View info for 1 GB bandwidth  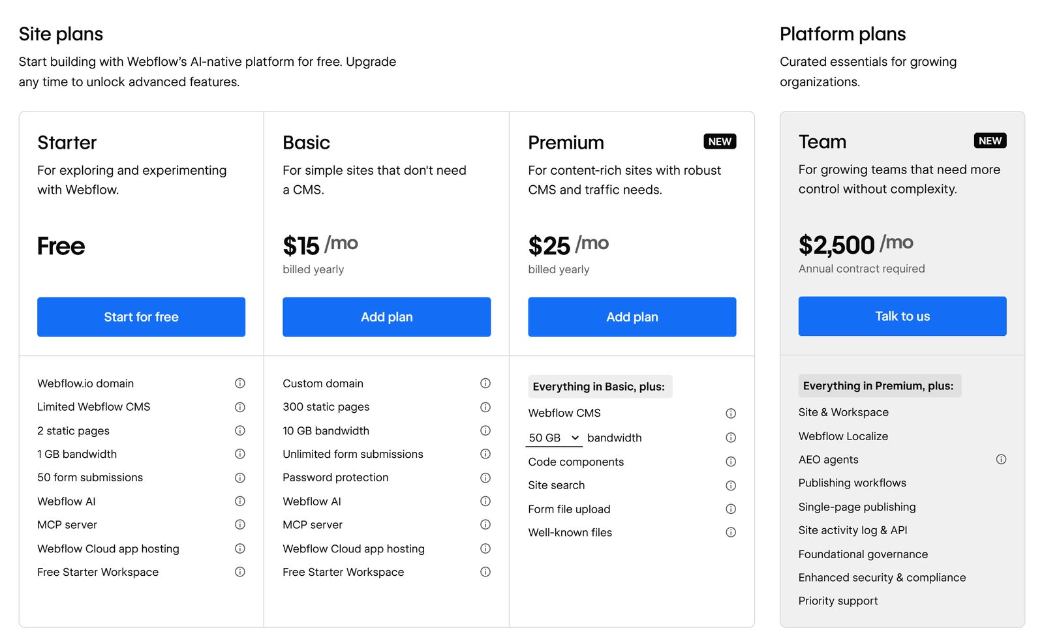click(x=240, y=454)
